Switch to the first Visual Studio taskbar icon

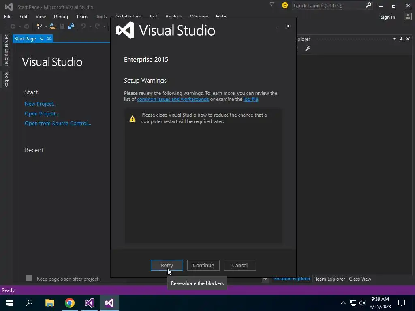(90, 303)
